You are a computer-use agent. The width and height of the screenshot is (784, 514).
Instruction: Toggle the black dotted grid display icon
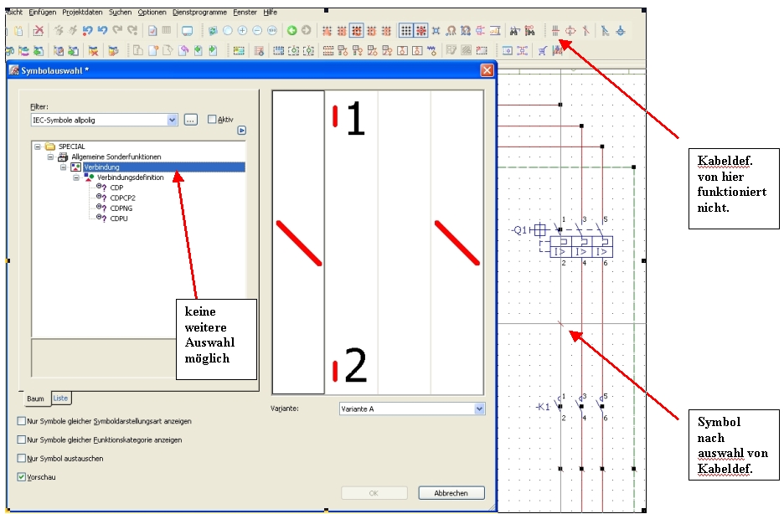tap(406, 31)
